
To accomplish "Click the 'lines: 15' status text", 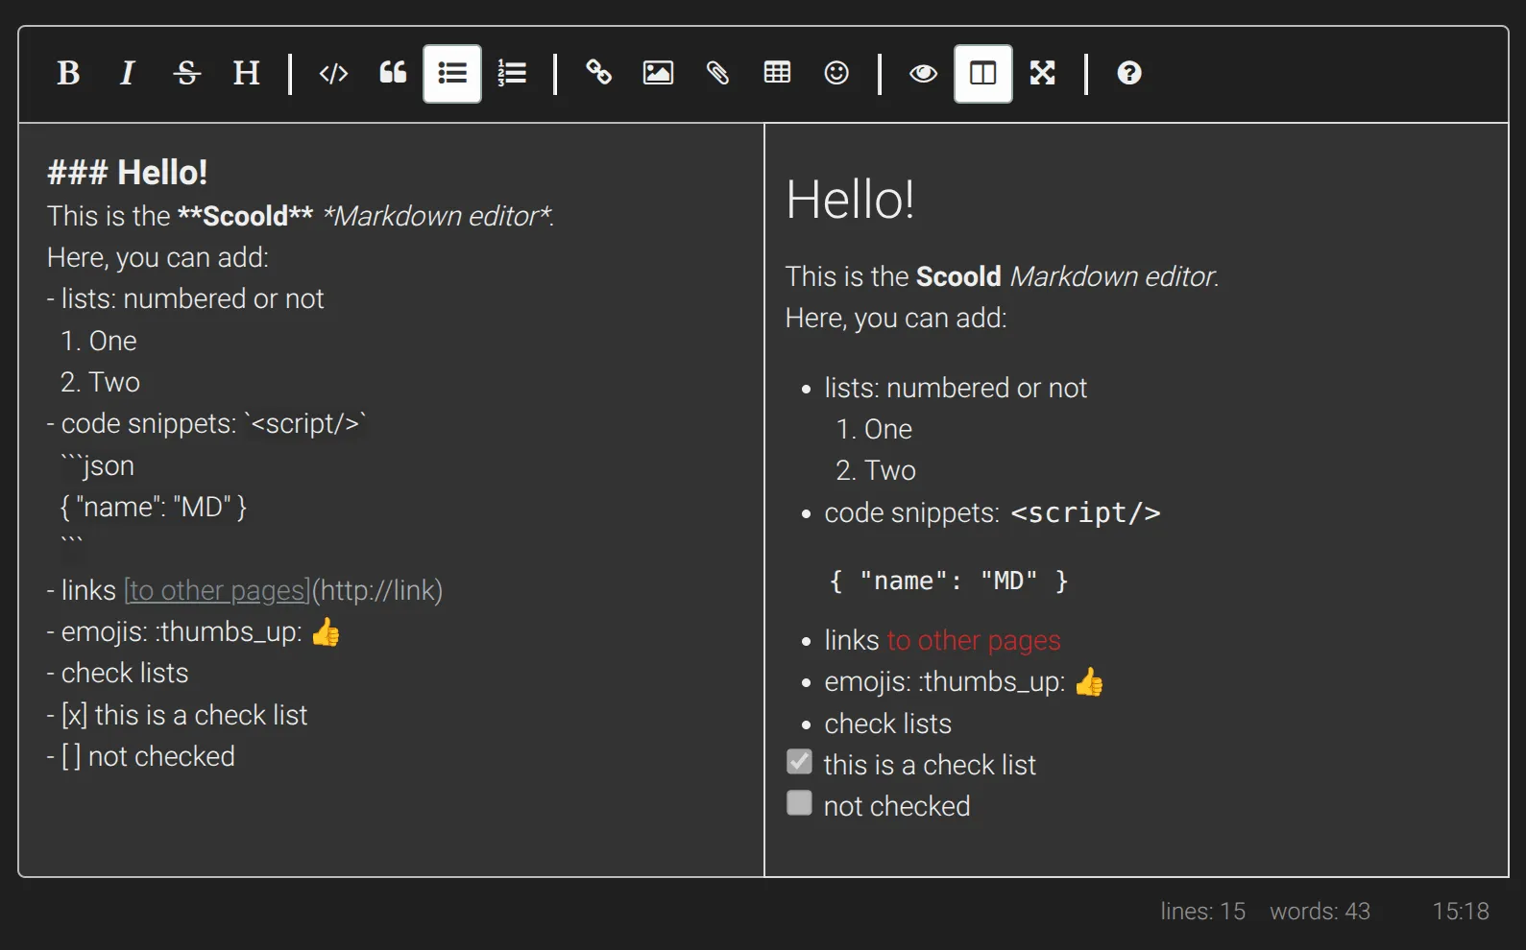I will click(1202, 911).
